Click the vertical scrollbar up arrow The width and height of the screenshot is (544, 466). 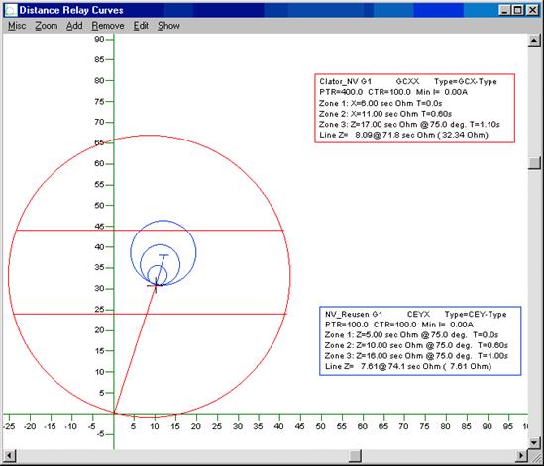534,41
